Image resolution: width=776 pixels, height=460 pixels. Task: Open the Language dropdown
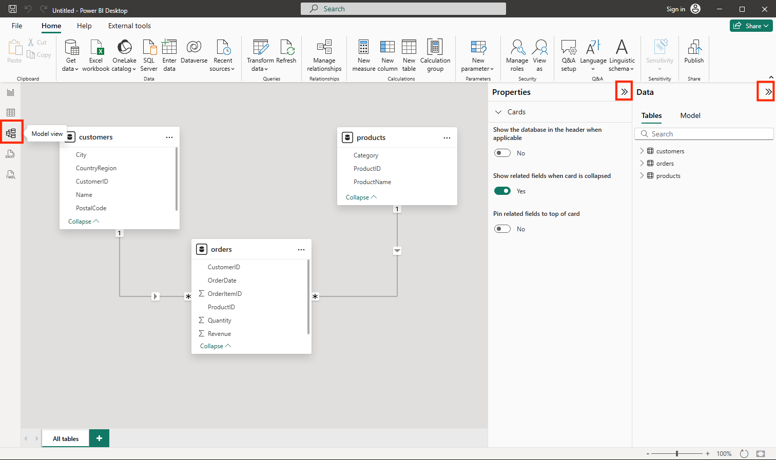(x=593, y=55)
